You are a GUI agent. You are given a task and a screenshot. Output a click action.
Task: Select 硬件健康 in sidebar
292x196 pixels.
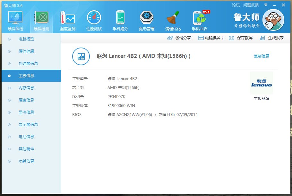click(31, 51)
